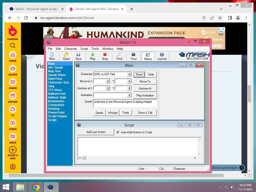Click the New toolbar icon in MASH
The height and width of the screenshot is (192, 256).
tap(52, 56)
